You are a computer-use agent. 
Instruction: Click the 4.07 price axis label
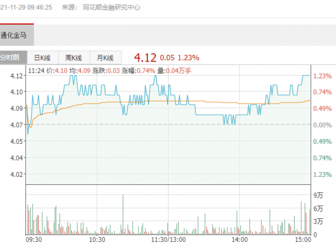click(x=16, y=124)
